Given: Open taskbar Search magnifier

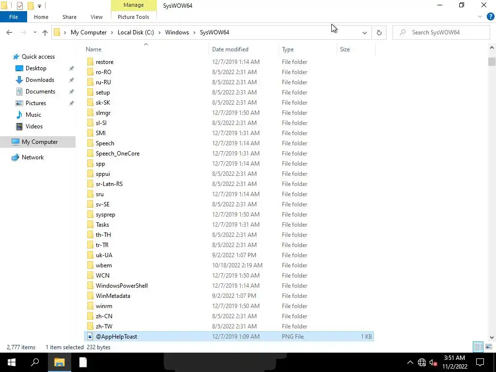Looking at the screenshot, I should coord(35,362).
